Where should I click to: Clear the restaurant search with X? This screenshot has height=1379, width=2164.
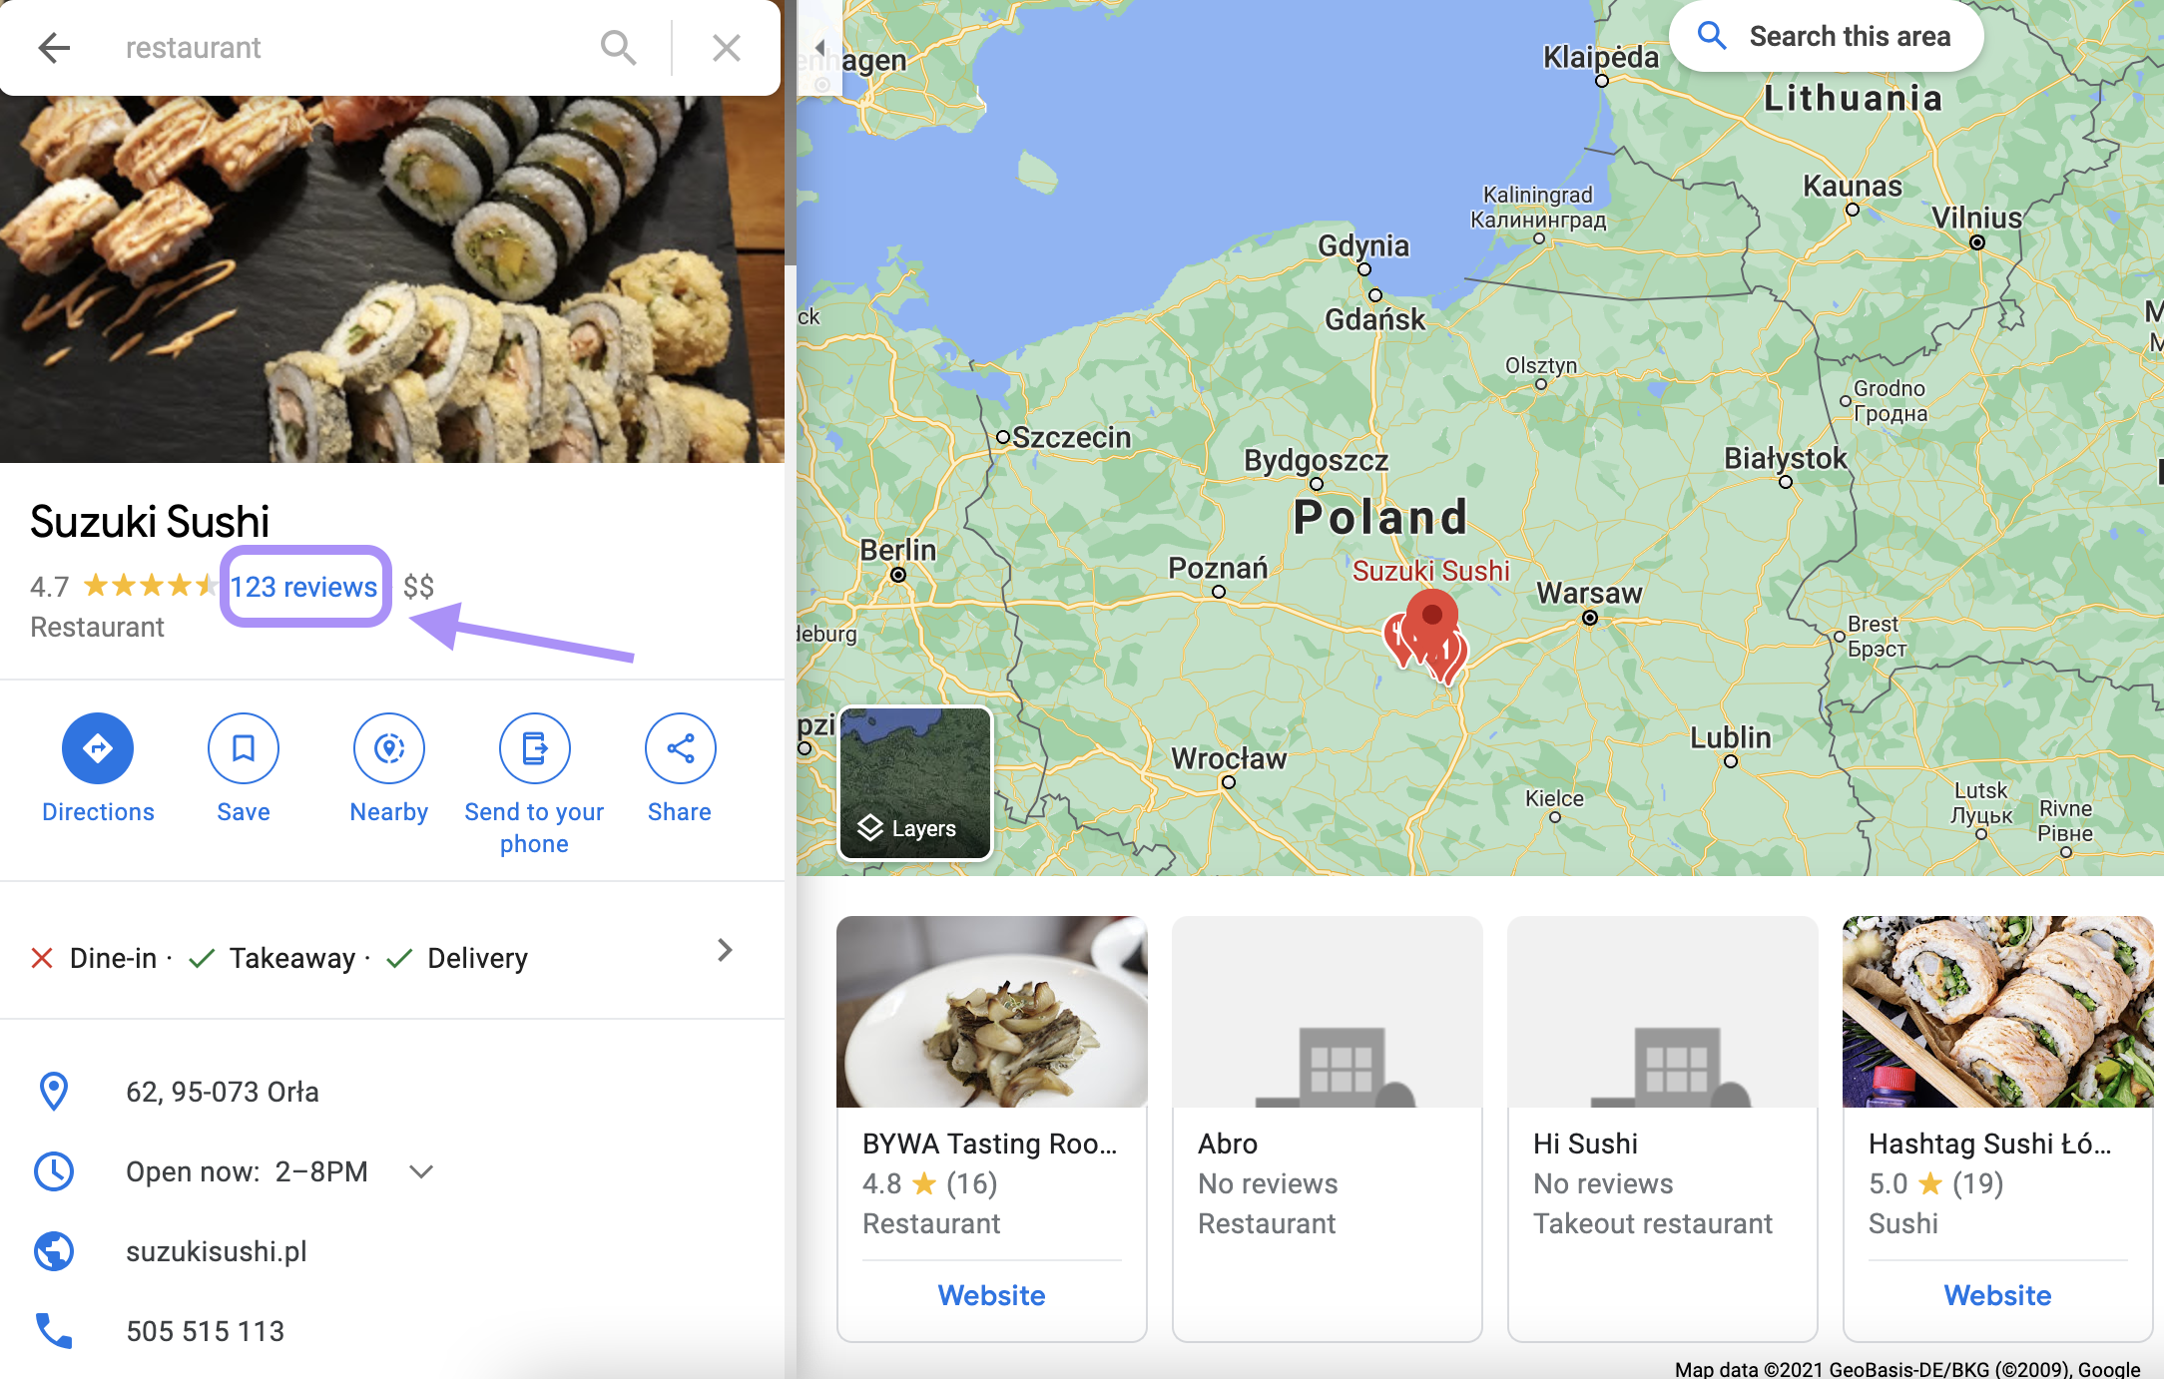coord(727,47)
